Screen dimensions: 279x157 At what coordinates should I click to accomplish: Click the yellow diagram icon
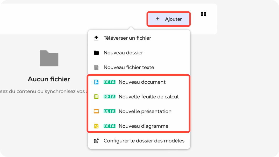pos(96,126)
